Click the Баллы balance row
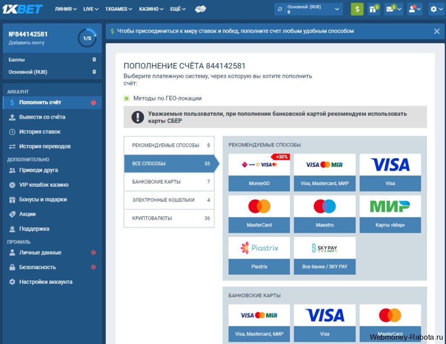This screenshot has height=344, width=446. click(52, 60)
